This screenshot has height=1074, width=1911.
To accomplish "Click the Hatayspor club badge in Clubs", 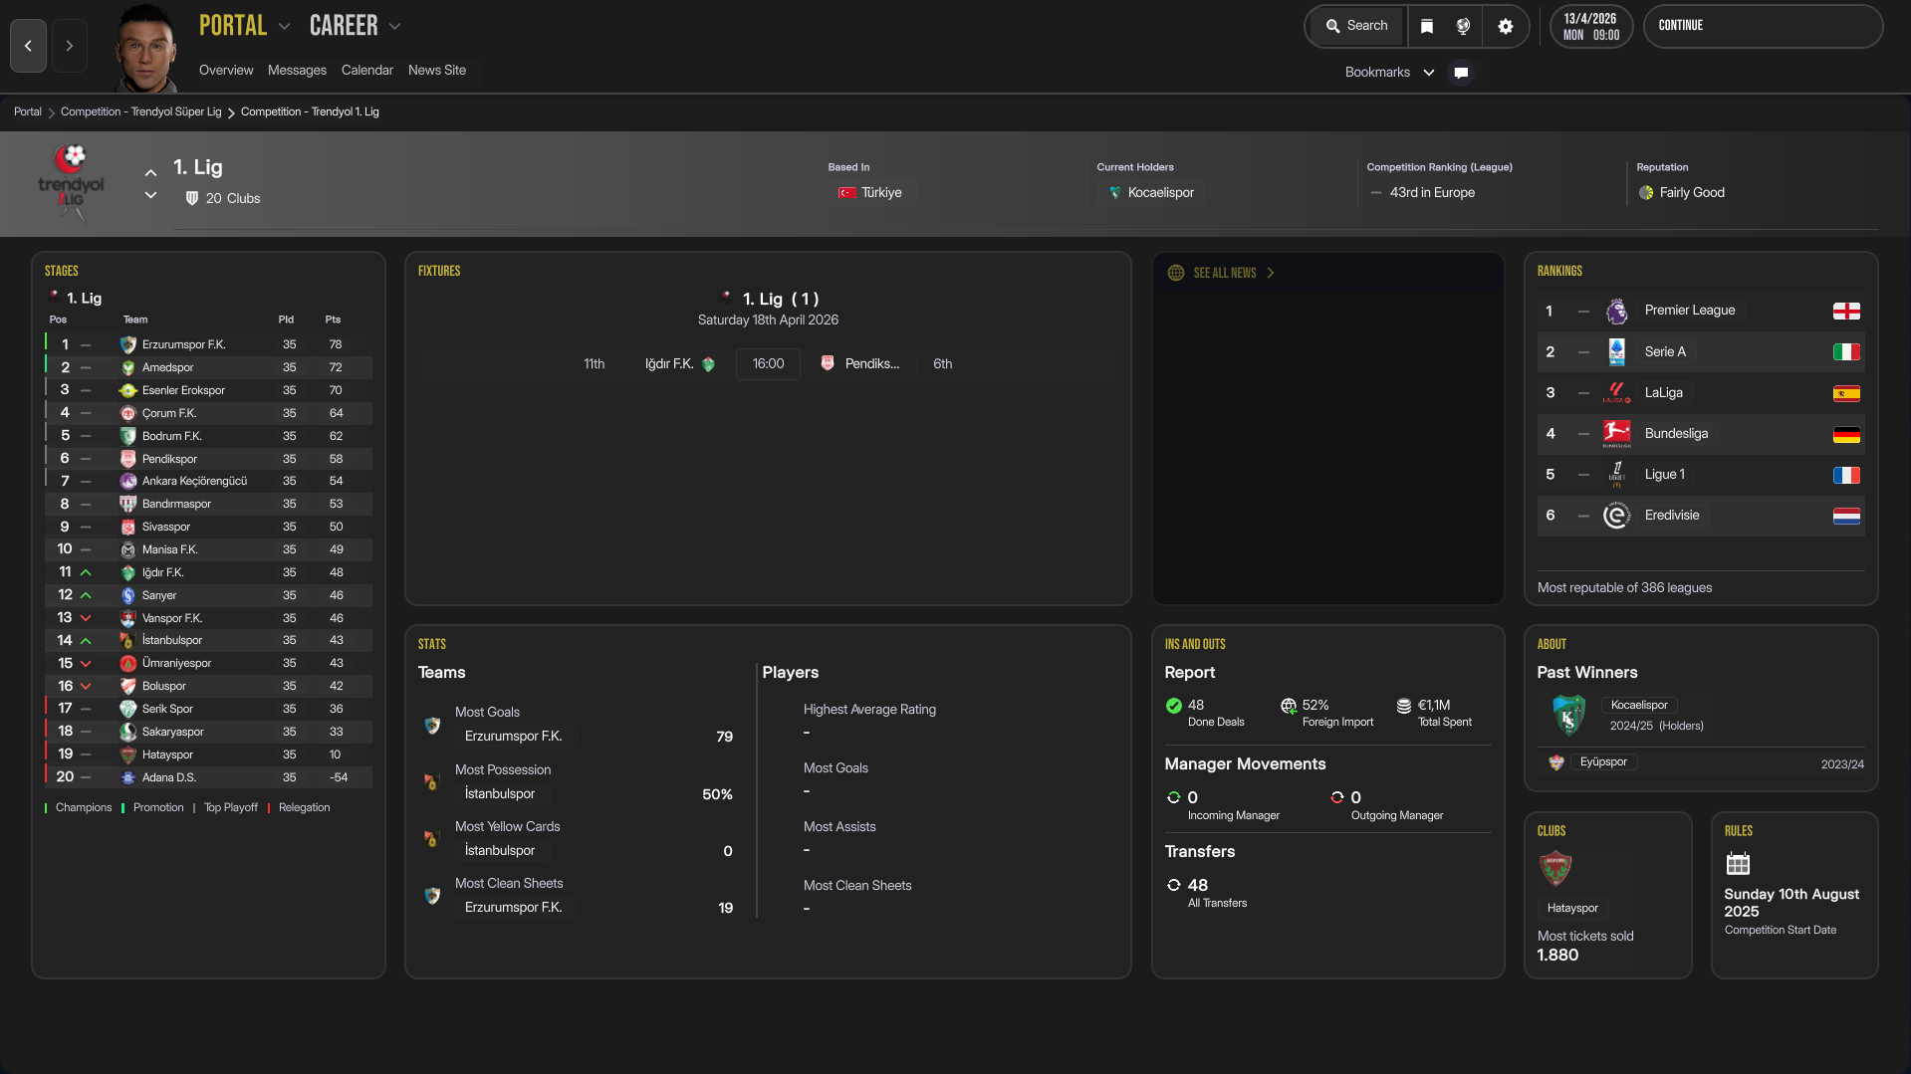I will click(1554, 869).
